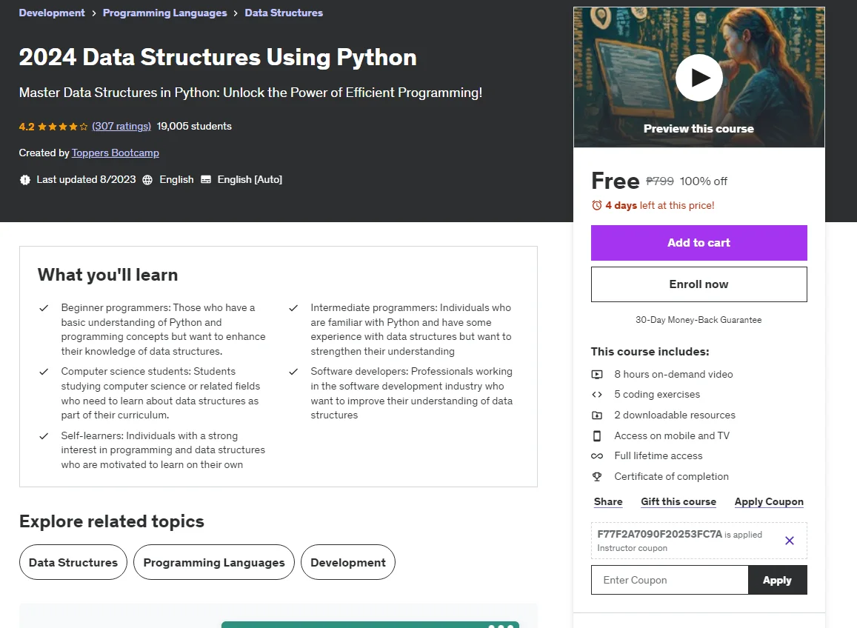
Task: Click Explore related topics heading
Action: tap(112, 521)
